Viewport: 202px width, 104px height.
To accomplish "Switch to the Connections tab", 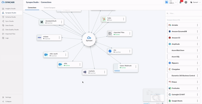I will [x=32, y=8].
